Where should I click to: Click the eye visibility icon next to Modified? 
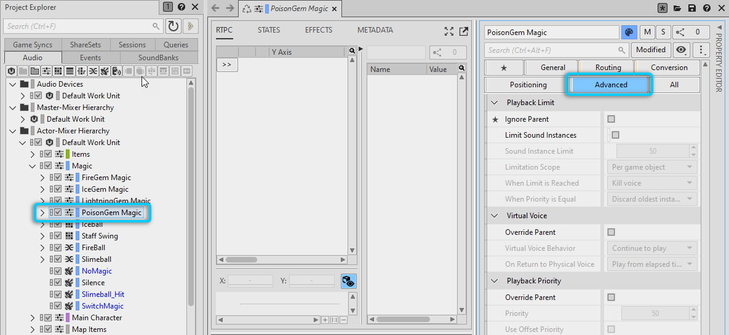[x=680, y=50]
